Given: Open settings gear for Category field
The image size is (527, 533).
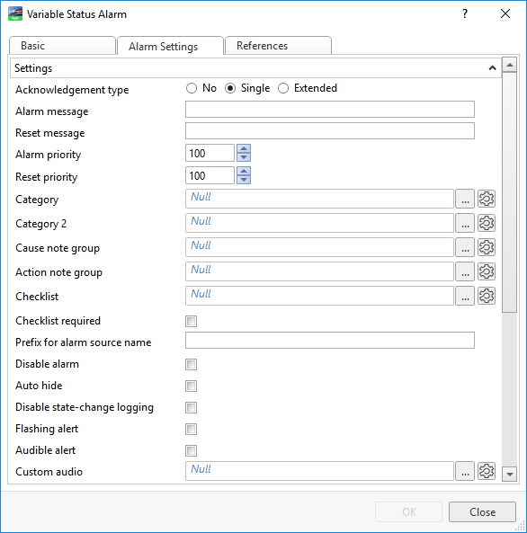Looking at the screenshot, I should pyautogui.click(x=487, y=199).
